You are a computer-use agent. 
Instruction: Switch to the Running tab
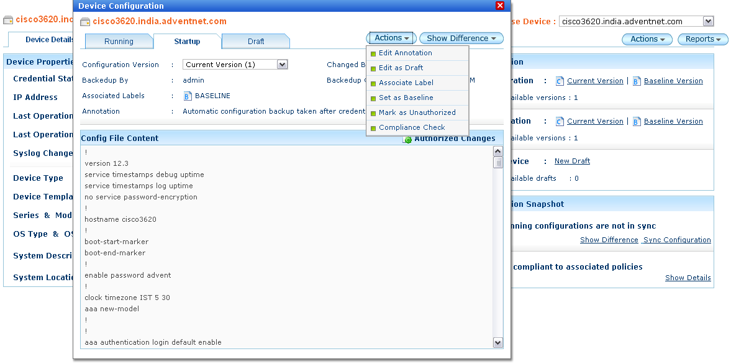(x=119, y=42)
